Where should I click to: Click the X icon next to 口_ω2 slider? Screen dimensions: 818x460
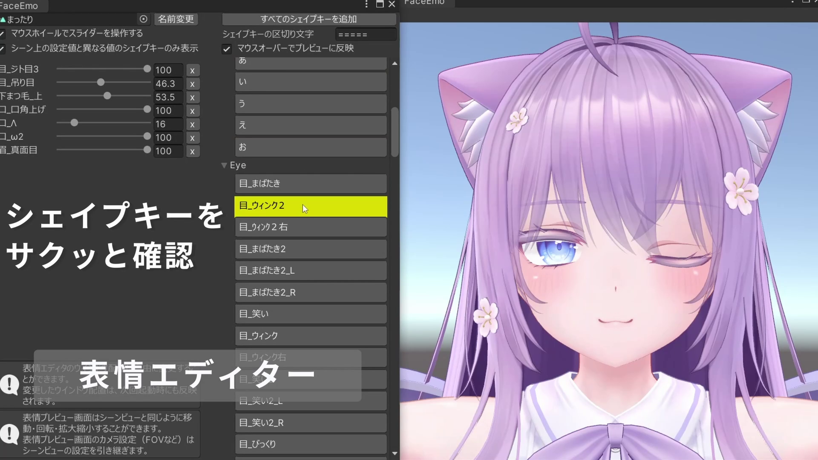click(193, 138)
